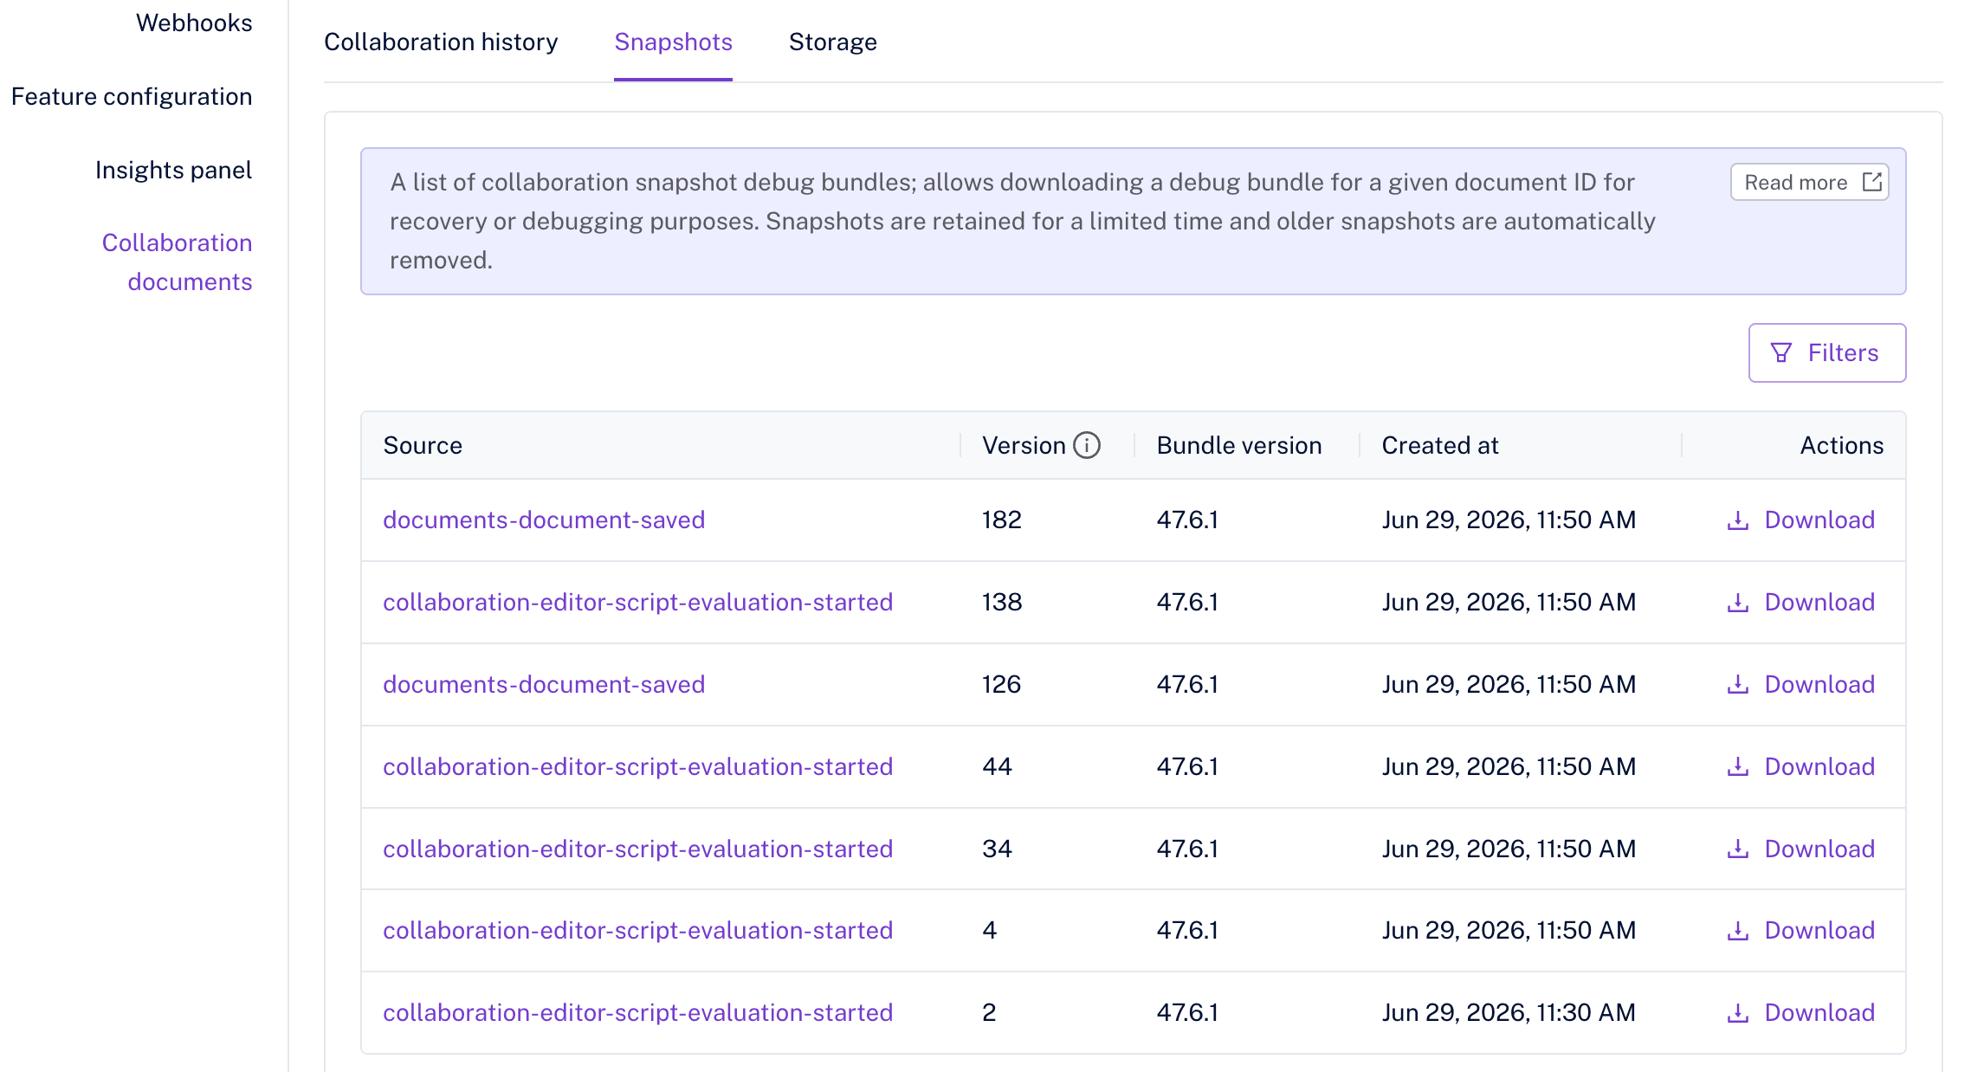Select the Snapshots tab
Viewport: 1971px width, 1072px height.
pos(673,42)
